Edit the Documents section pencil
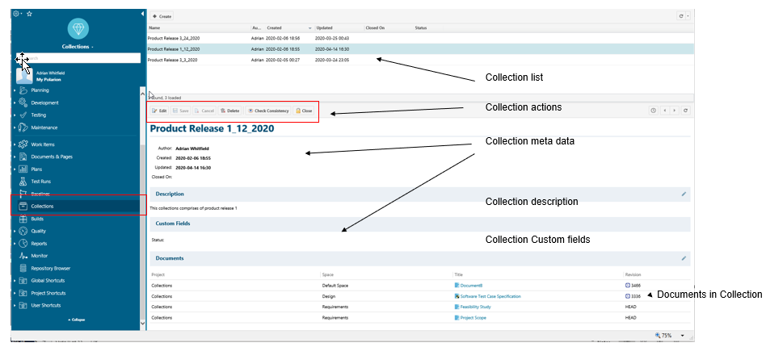This screenshot has height=347, width=766. pyautogui.click(x=684, y=258)
